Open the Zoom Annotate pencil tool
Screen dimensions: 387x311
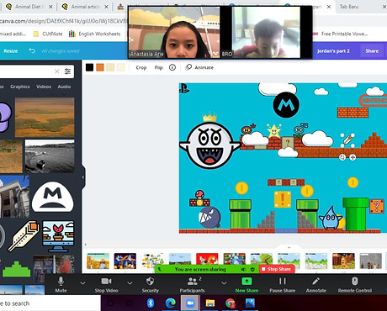coord(316,284)
